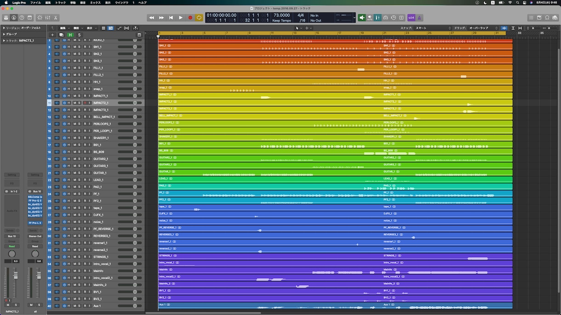This screenshot has height=315, width=561.
Task: Start playback with the Play button
Action: 180,17
